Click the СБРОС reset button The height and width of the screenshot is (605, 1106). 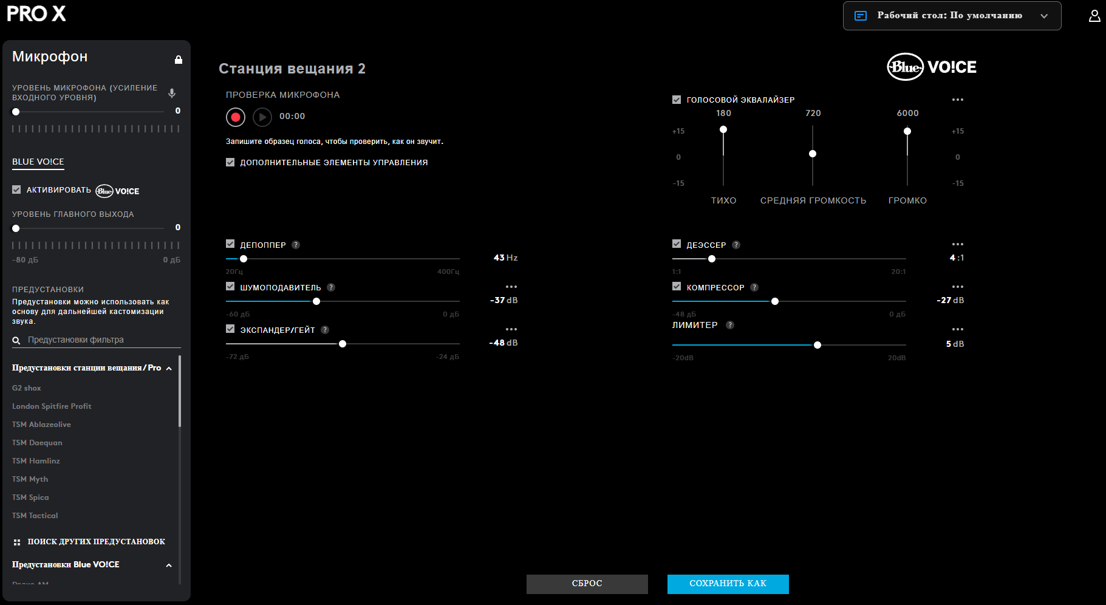coord(587,584)
